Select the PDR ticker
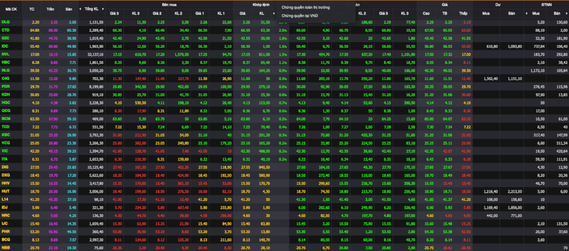Image resolution: width=569 pixels, height=251 pixels. 6,86
